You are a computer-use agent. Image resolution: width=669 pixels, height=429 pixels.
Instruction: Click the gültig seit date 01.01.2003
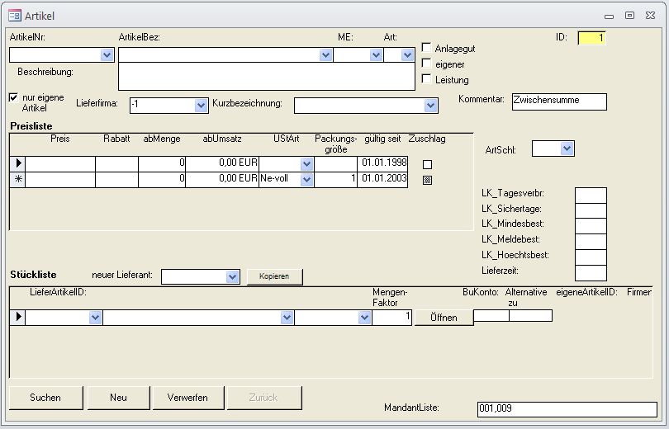pyautogui.click(x=382, y=179)
